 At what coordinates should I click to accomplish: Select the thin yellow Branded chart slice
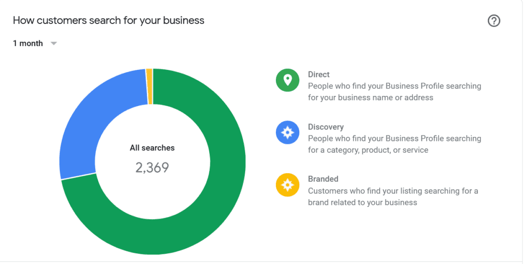point(149,86)
